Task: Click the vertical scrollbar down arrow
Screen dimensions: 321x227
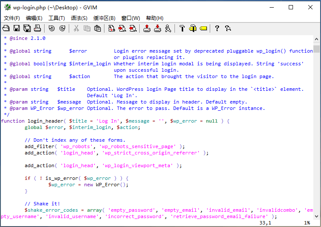Action: [x=317, y=216]
